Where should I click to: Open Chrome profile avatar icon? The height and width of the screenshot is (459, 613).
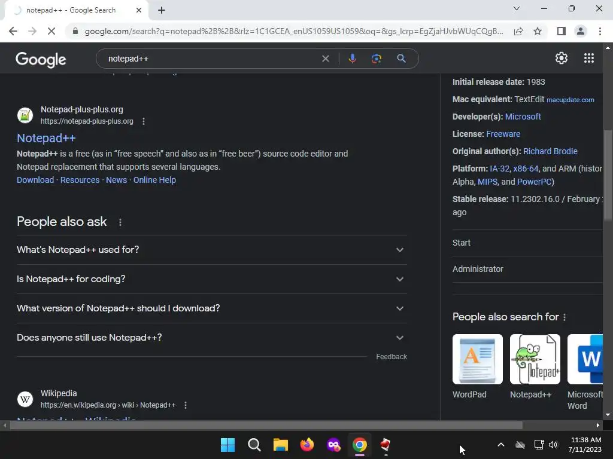(x=581, y=31)
